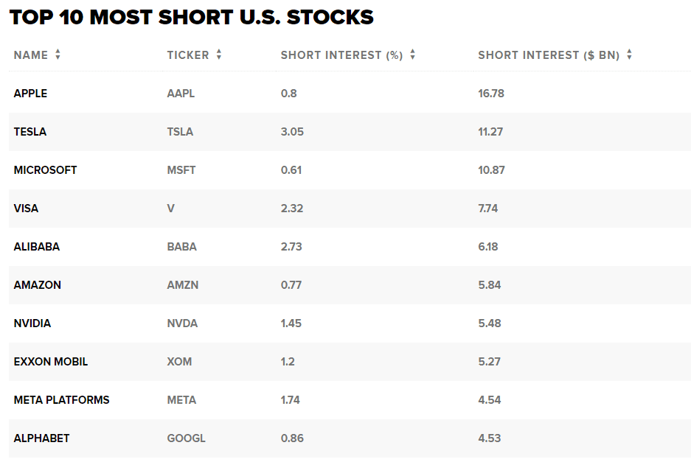Select the AMAZON row name
The width and height of the screenshot is (691, 462).
point(38,285)
